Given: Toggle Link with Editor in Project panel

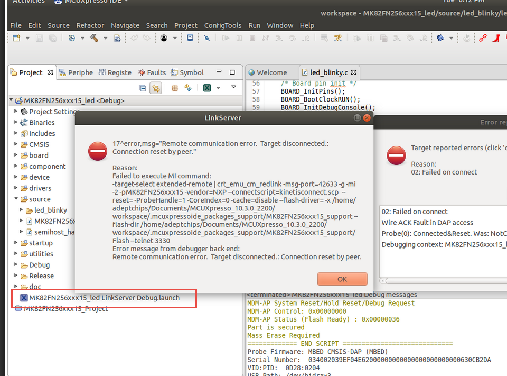Looking at the screenshot, I should (x=156, y=88).
